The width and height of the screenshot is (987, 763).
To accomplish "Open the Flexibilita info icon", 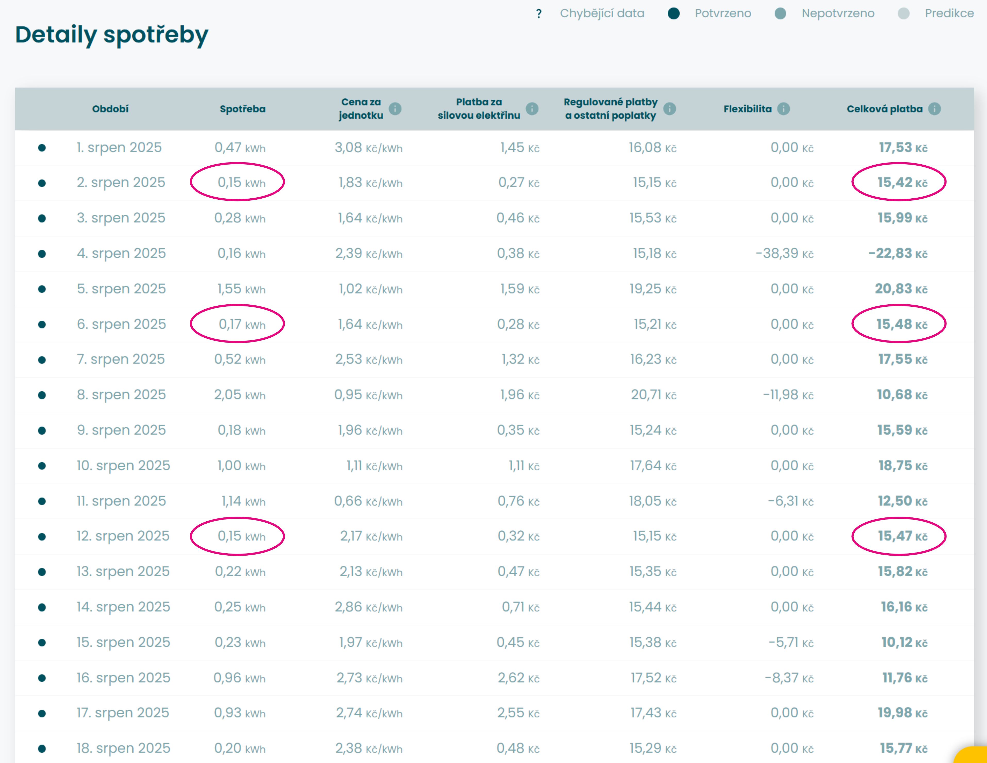I will click(783, 109).
